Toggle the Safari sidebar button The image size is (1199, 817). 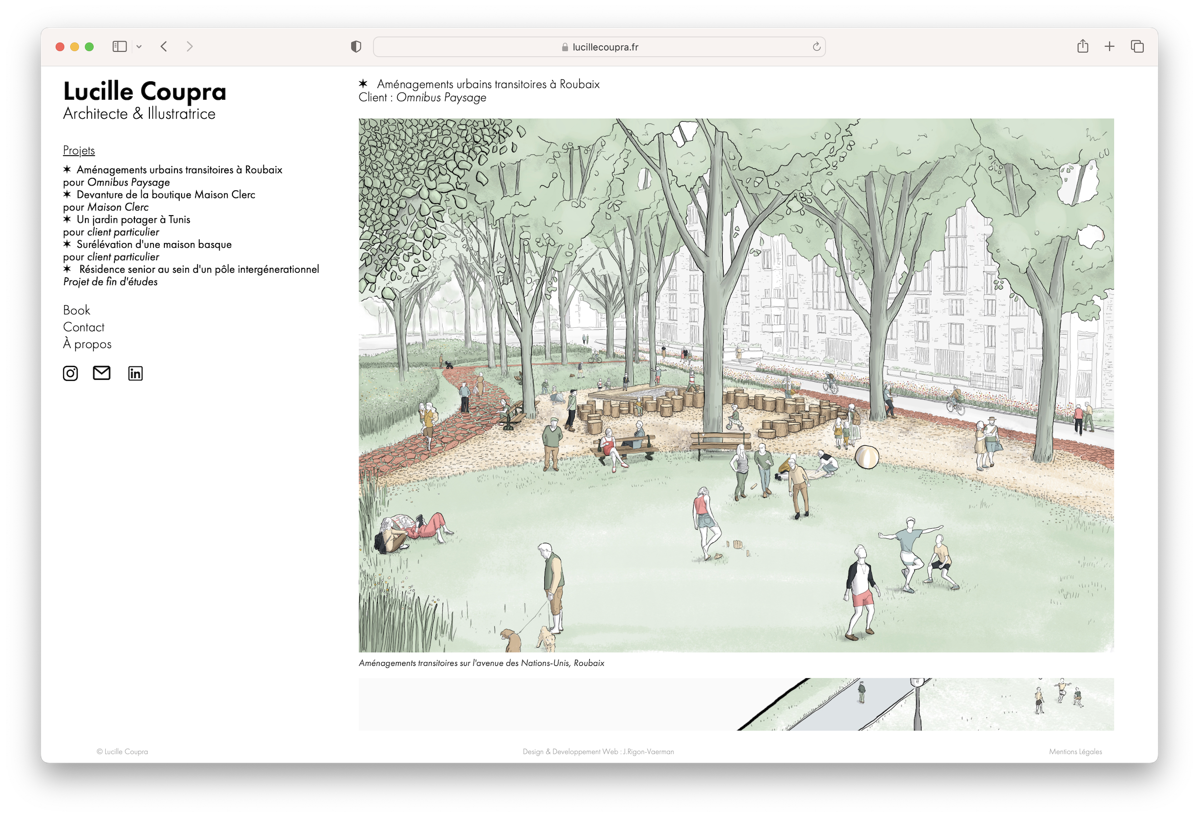[x=120, y=46]
